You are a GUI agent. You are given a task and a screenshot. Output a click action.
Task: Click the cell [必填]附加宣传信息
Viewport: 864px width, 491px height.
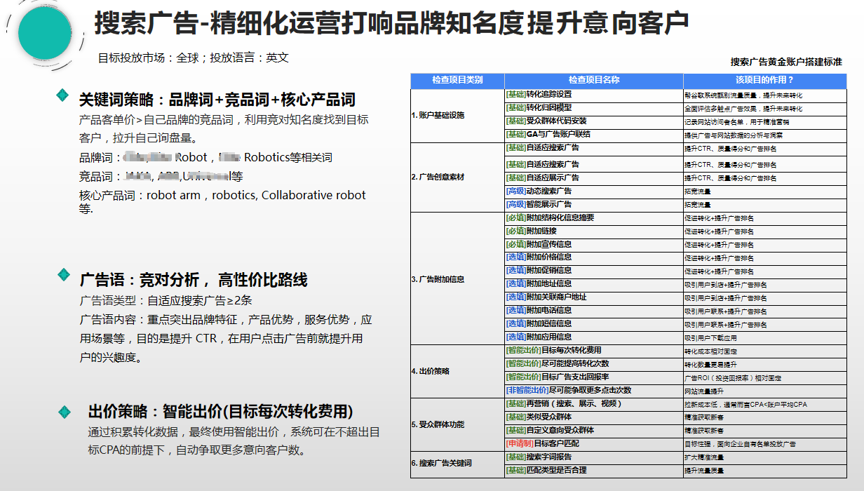594,245
